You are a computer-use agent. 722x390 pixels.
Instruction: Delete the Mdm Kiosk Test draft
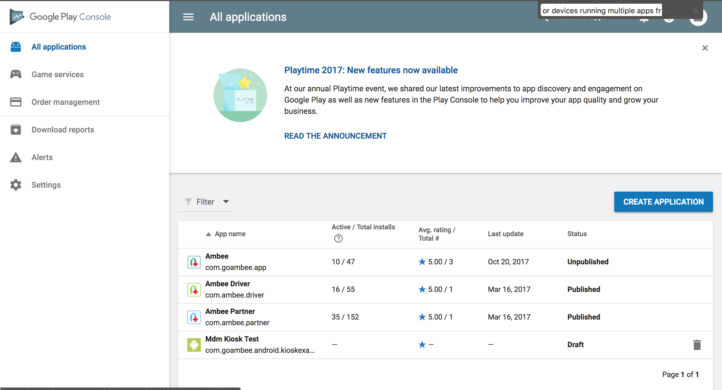click(697, 345)
